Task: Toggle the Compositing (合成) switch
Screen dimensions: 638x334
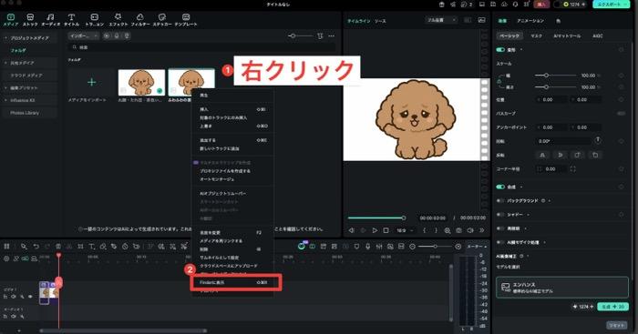Action: 500,187
